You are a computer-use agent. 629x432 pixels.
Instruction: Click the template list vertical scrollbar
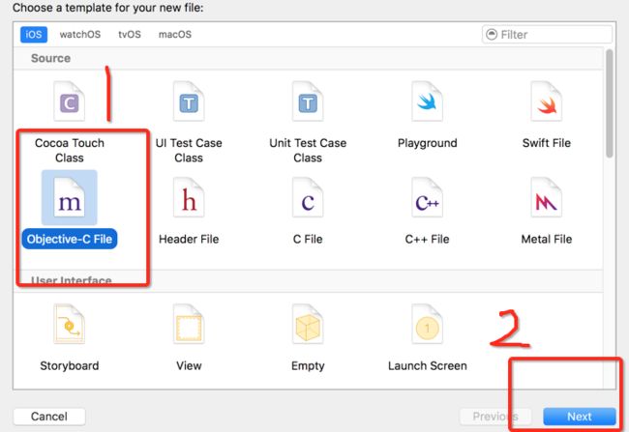tap(610, 103)
